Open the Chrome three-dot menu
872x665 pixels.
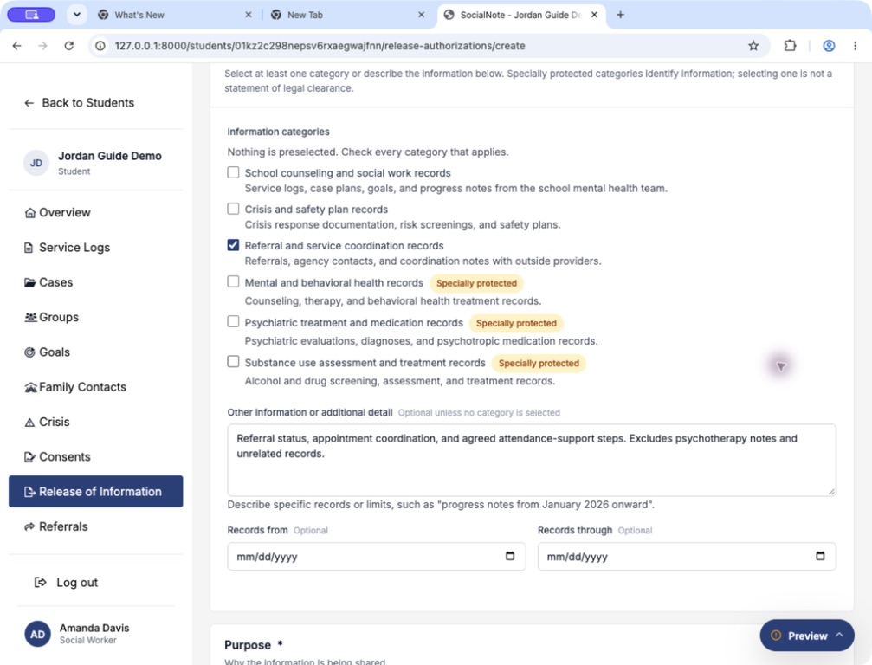pyautogui.click(x=855, y=46)
